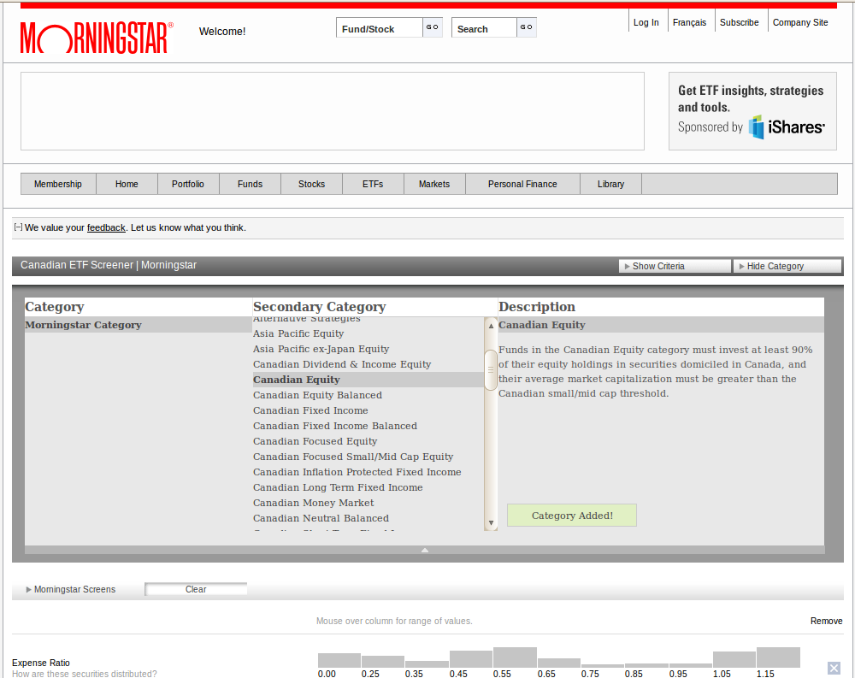Click Expense Ratio histogram bar at 0.55
The height and width of the screenshot is (678, 855).
(515, 657)
